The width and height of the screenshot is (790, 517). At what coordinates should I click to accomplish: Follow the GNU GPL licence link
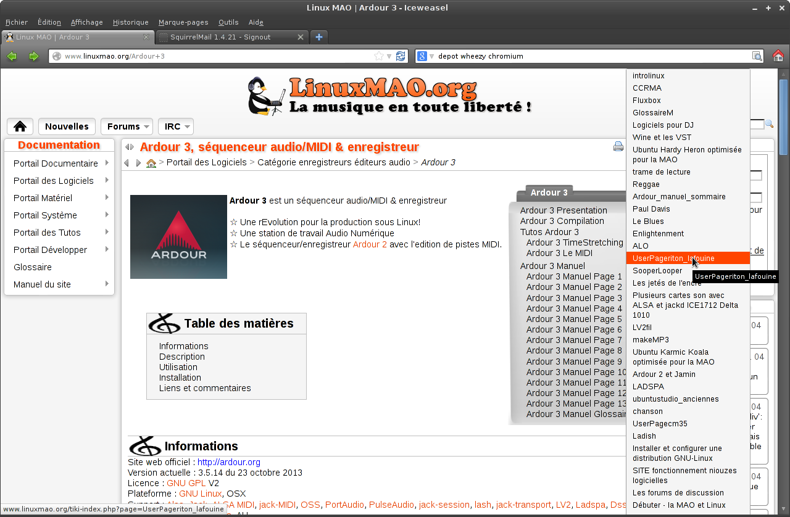(x=186, y=483)
